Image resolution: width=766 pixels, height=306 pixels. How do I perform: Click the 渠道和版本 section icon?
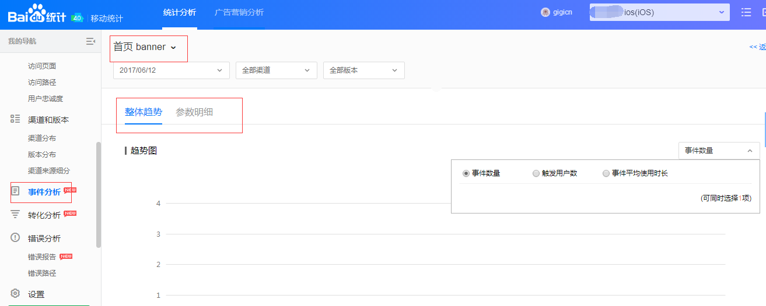click(16, 119)
